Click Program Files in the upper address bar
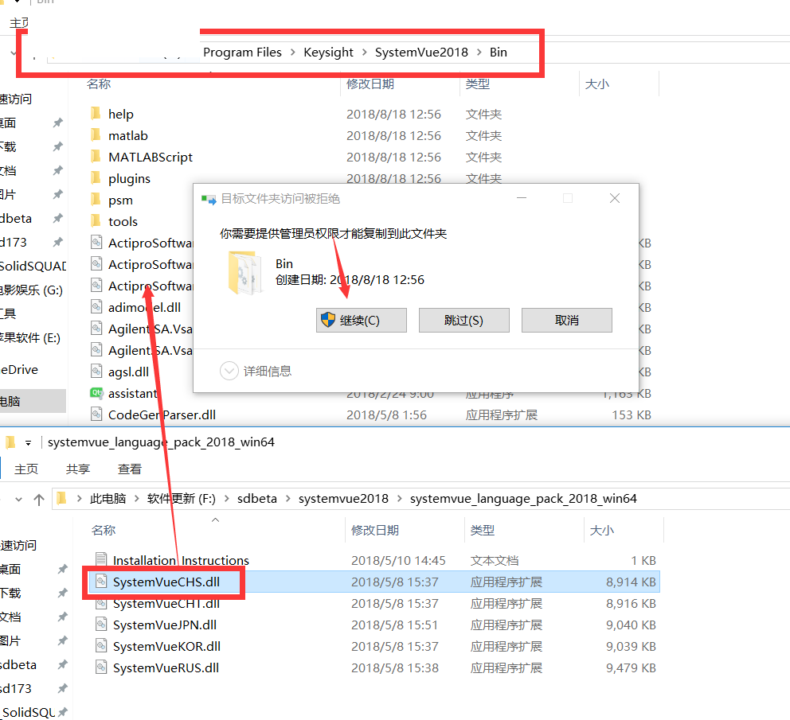This screenshot has height=720, width=790. click(242, 53)
